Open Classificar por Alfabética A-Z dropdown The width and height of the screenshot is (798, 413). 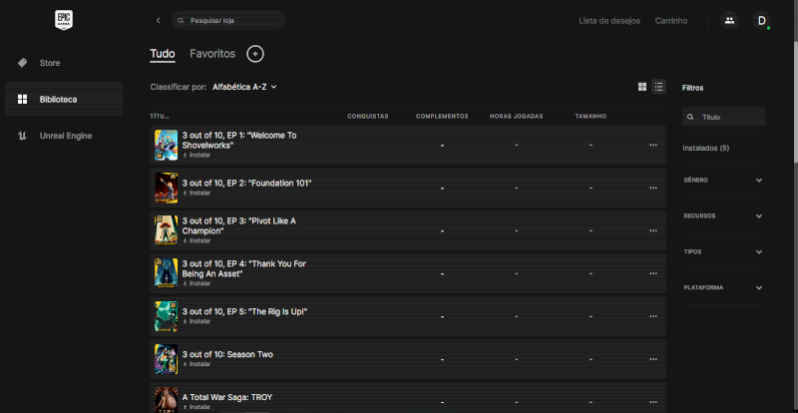pyautogui.click(x=244, y=87)
